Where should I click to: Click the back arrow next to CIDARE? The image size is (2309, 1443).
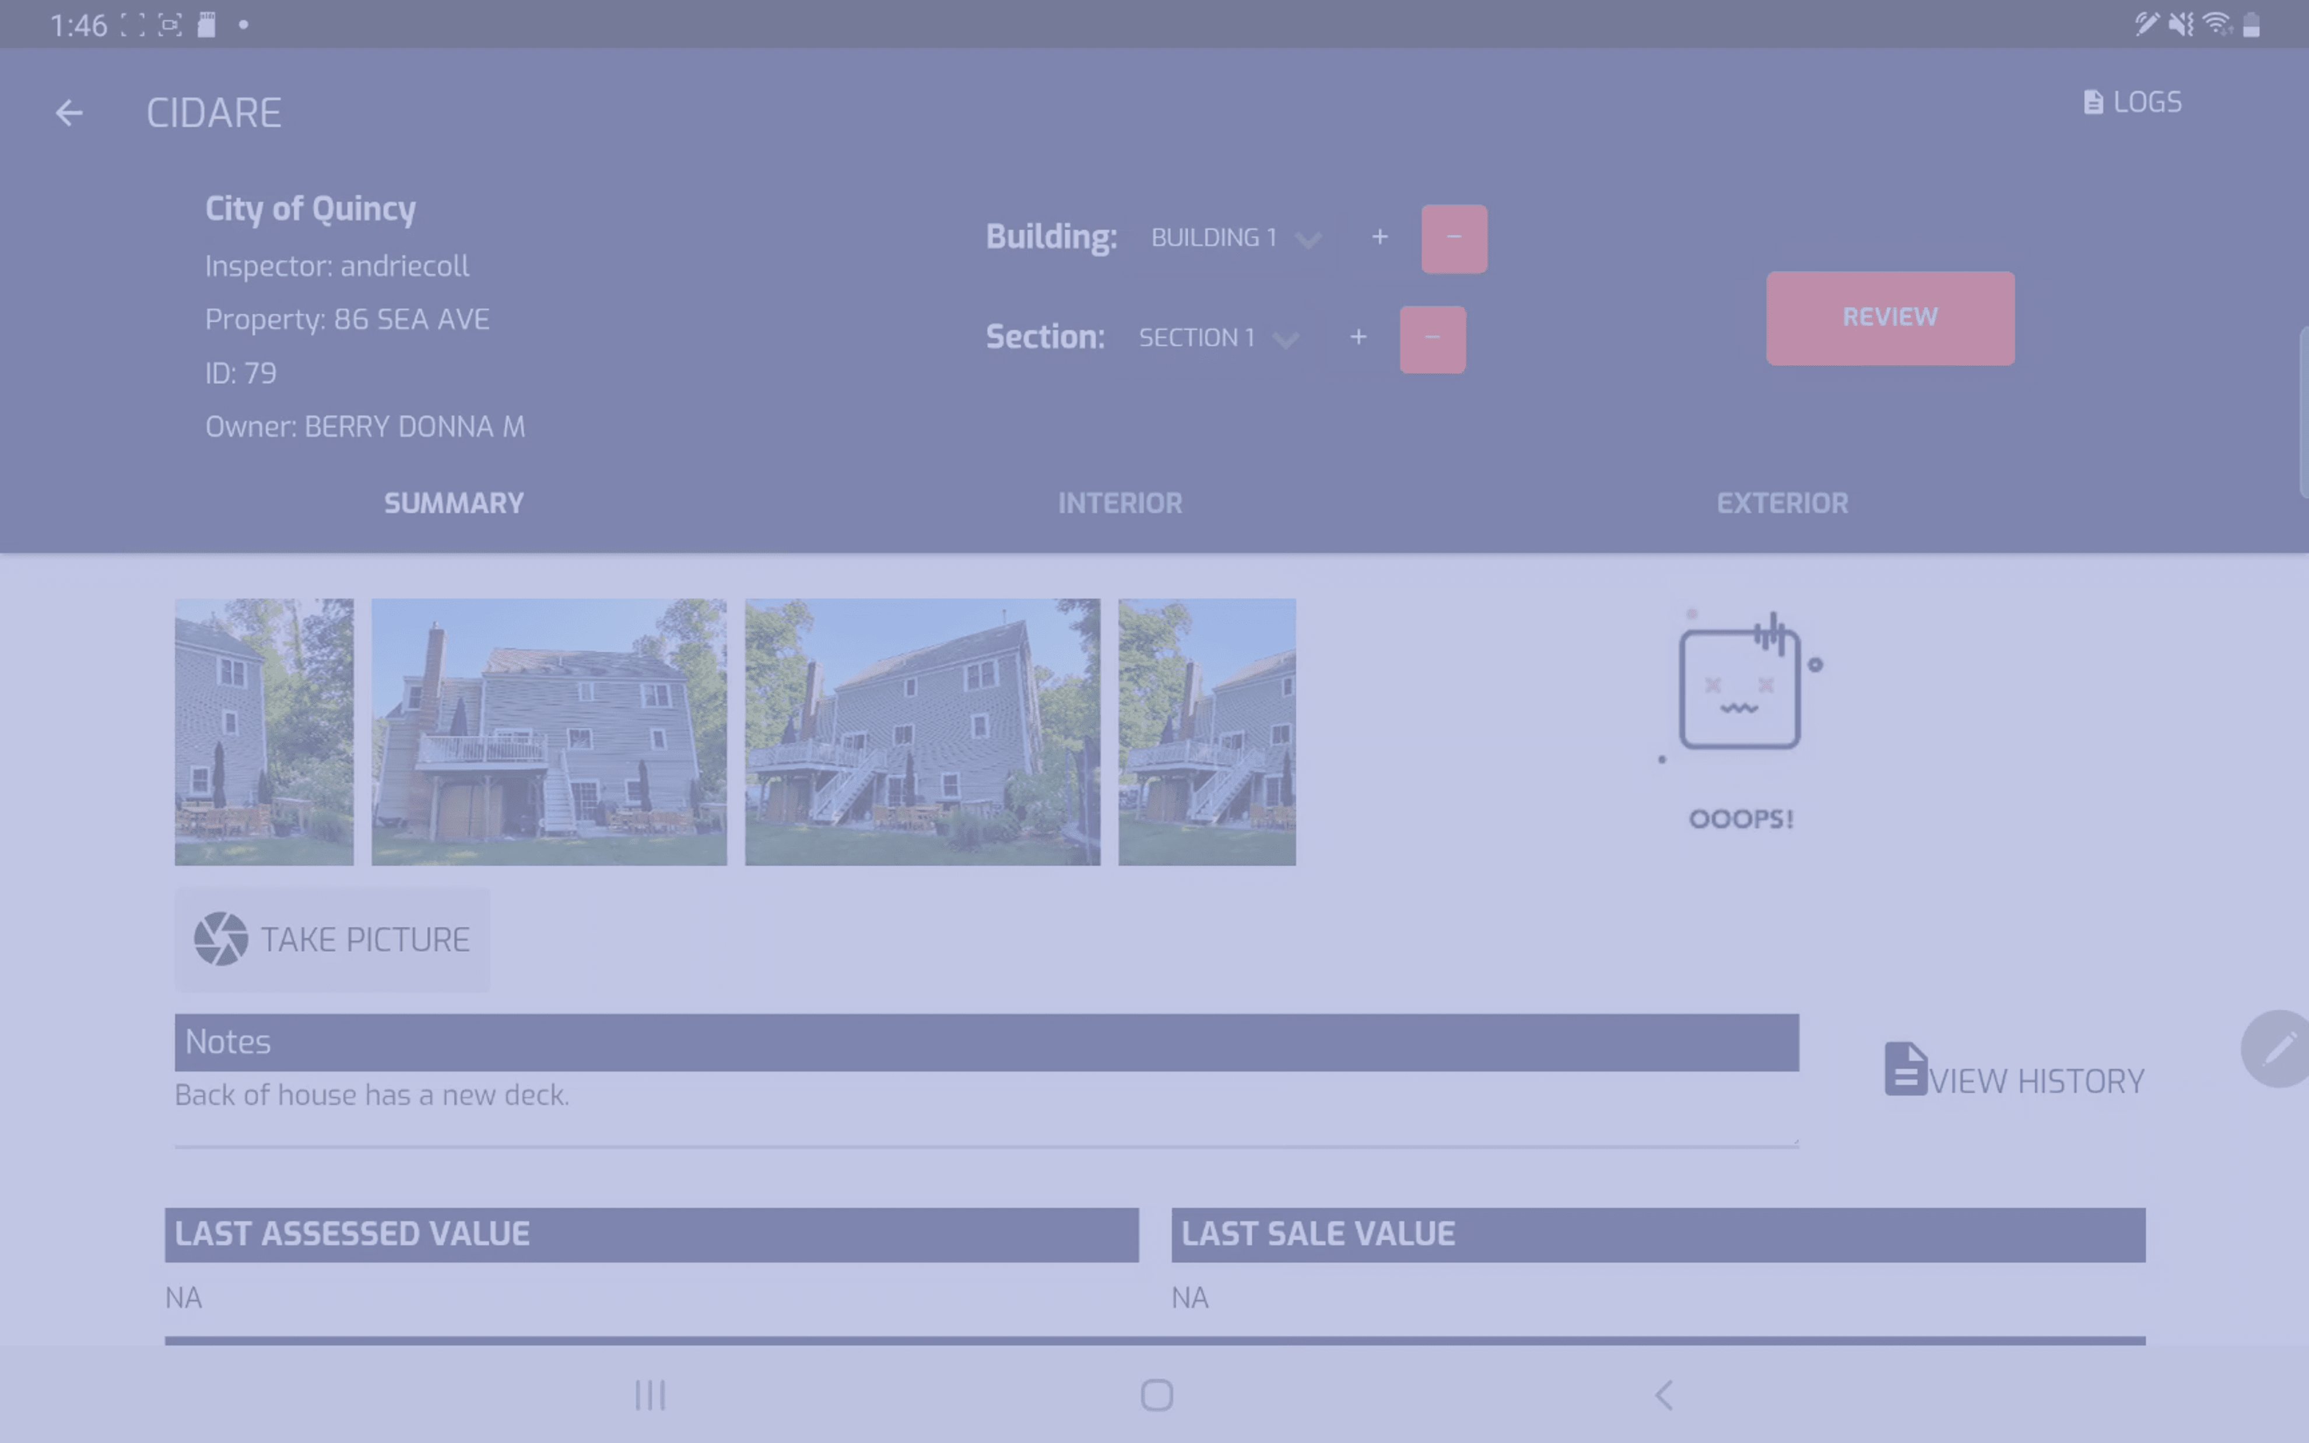[x=69, y=113]
